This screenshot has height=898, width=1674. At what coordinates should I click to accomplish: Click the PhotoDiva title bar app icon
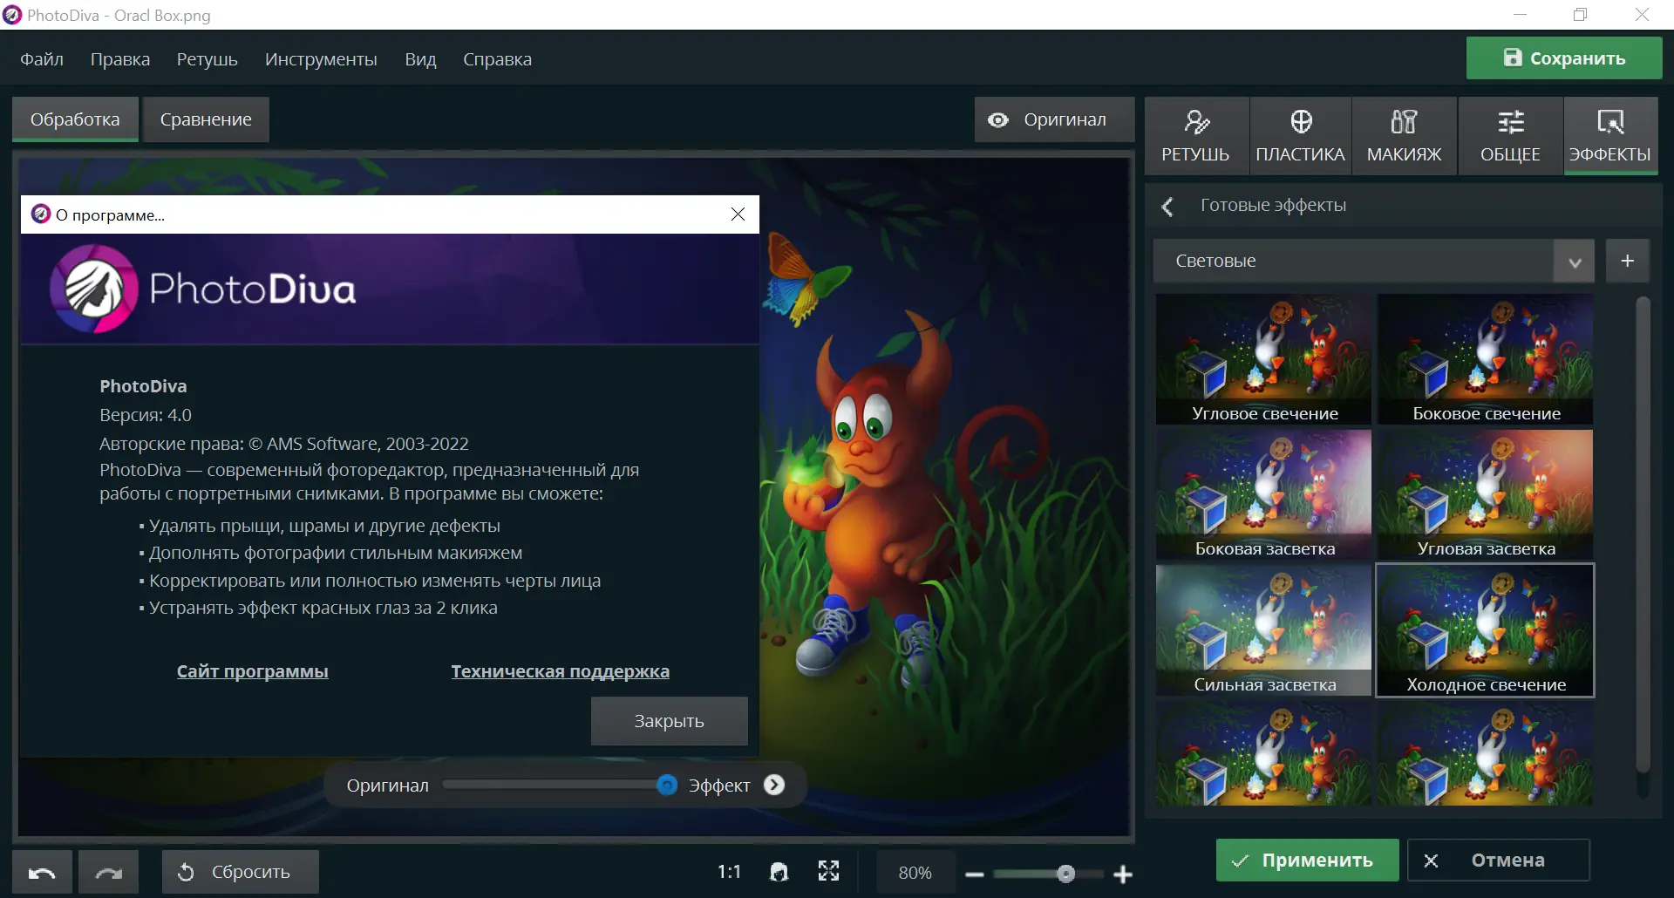(12, 15)
